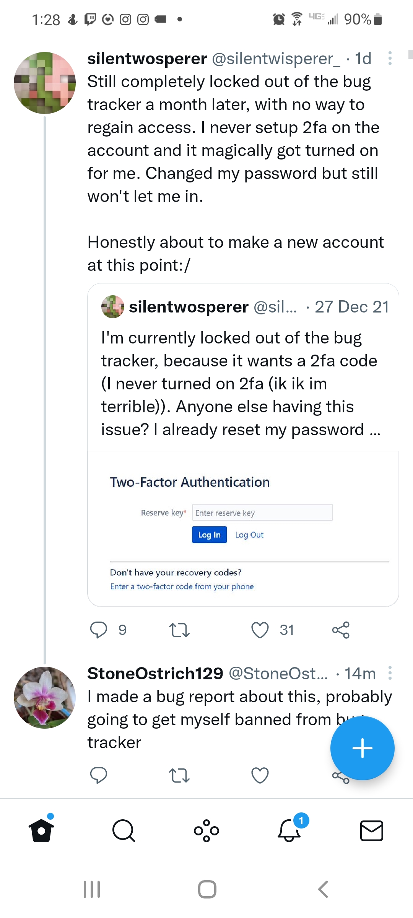View StoneOstrich129's flower profile picture

(45, 697)
